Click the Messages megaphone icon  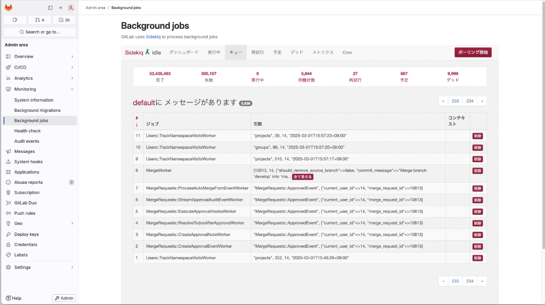click(x=9, y=151)
